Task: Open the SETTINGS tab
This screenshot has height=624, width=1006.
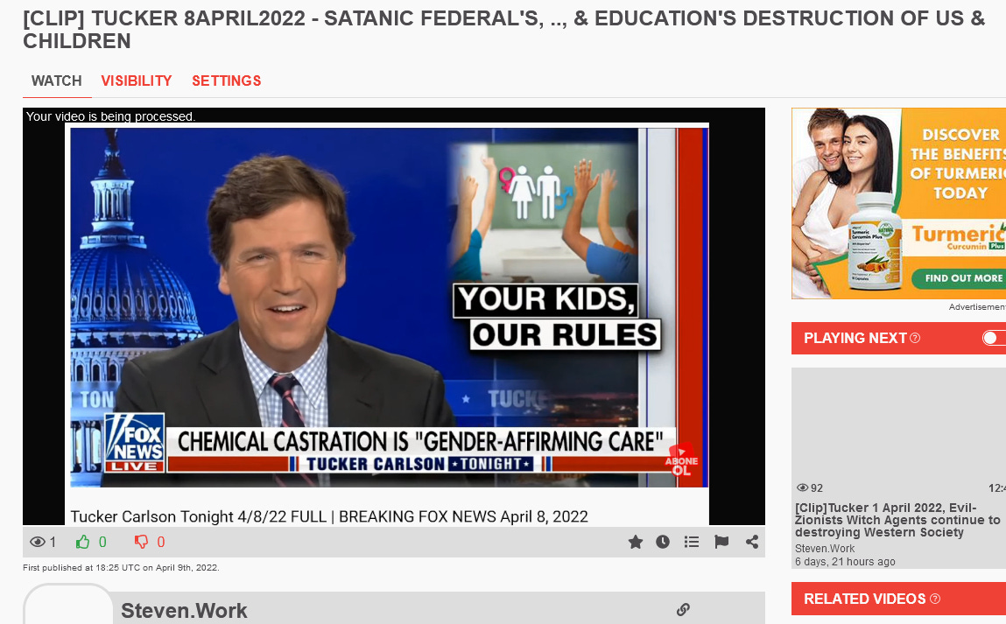Action: click(227, 81)
